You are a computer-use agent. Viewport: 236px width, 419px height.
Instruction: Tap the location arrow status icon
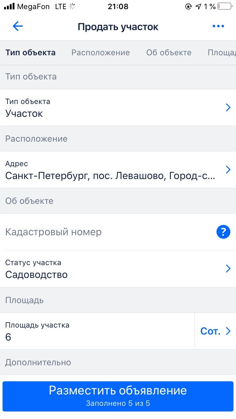pos(198,6)
